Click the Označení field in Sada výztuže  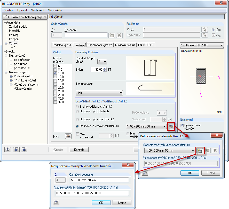point(86,35)
